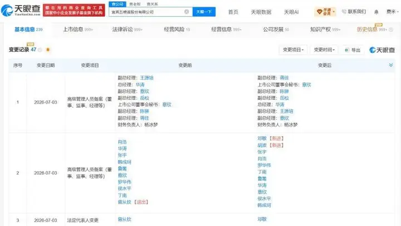Run search with the 天眼一下 button
401x226 pixels.
pyautogui.click(x=204, y=12)
